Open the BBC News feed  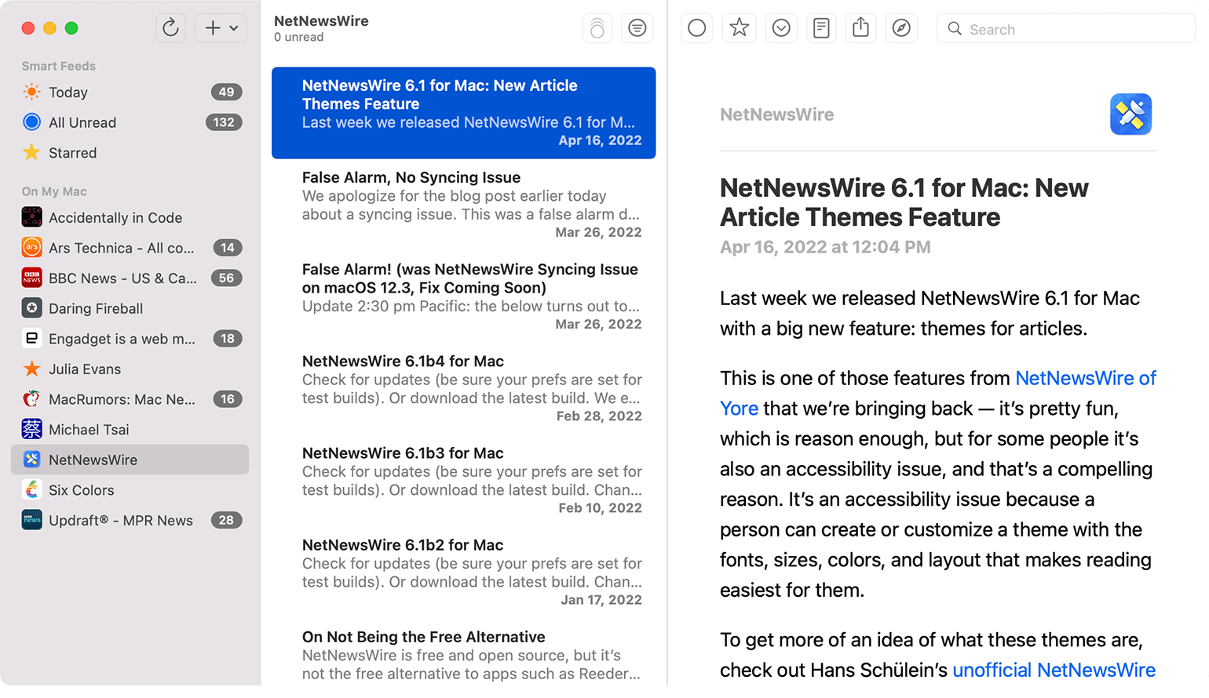[x=130, y=278]
